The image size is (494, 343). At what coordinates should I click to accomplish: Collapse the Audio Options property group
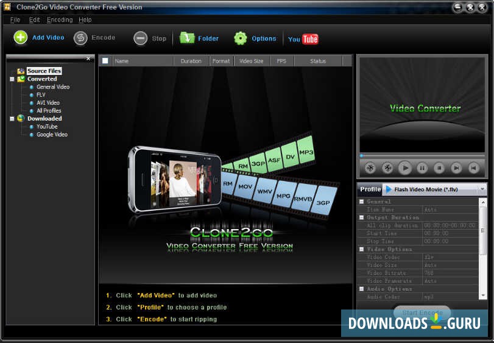[x=362, y=289]
